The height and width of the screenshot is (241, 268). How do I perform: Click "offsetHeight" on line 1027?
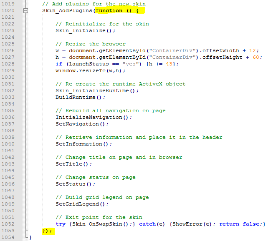pos(222,57)
